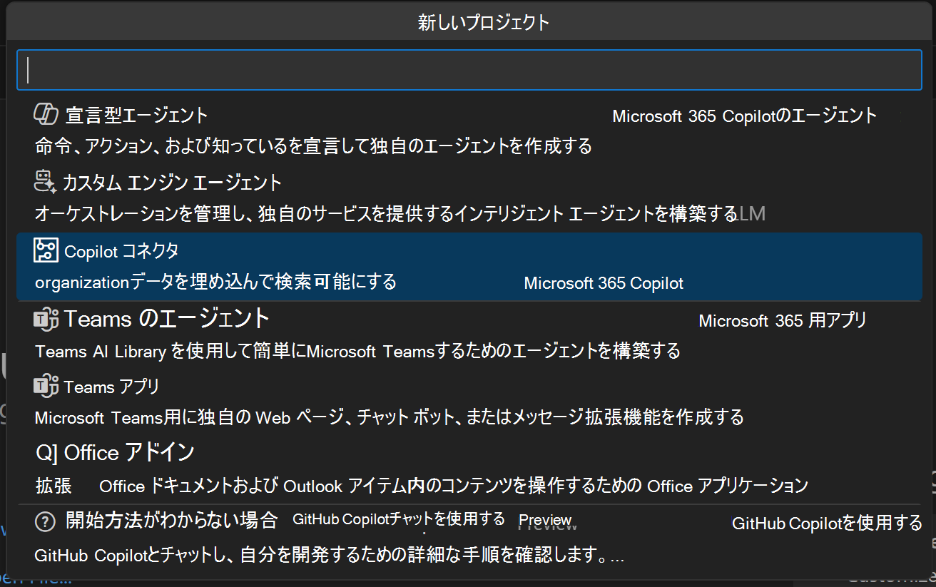This screenshot has height=587, width=936.
Task: Click description starting Teams AI Library を使用して
Action: [x=357, y=351]
